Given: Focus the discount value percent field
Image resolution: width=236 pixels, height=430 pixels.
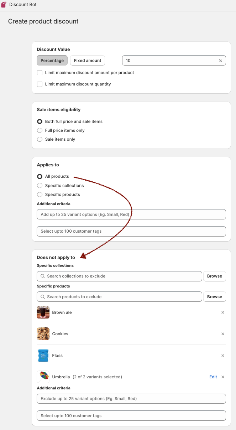Looking at the screenshot, I should pos(170,61).
